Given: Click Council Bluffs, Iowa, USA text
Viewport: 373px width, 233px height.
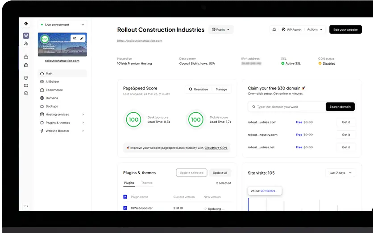Looking at the screenshot, I should 197,63.
